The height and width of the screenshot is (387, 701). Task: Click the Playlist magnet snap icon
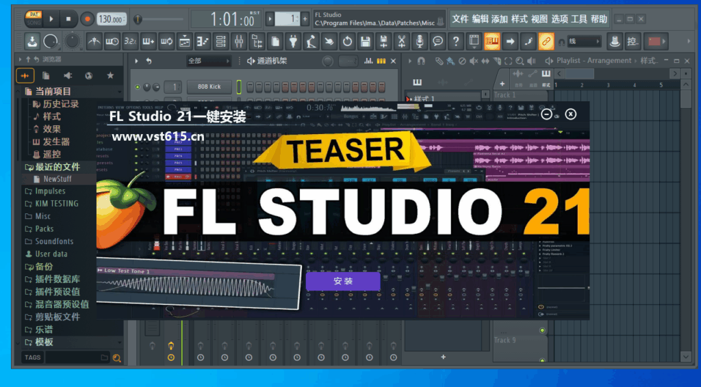pos(421,61)
